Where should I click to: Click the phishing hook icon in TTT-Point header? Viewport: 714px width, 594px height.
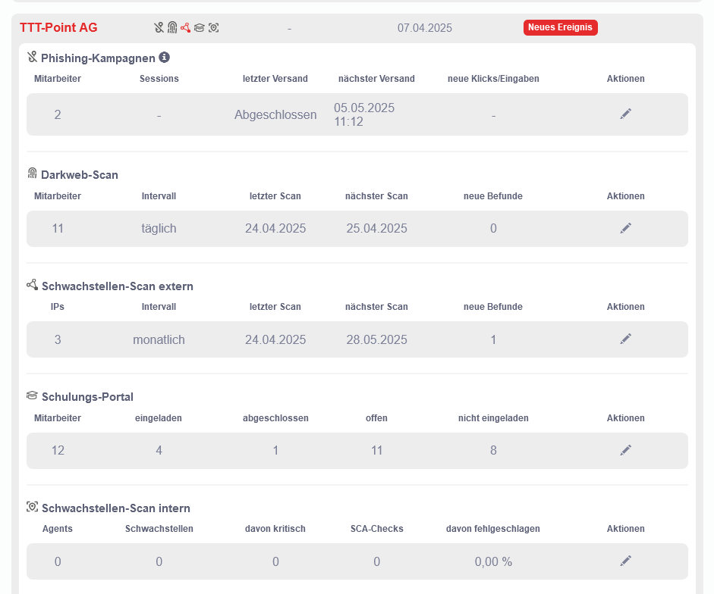[x=159, y=28]
